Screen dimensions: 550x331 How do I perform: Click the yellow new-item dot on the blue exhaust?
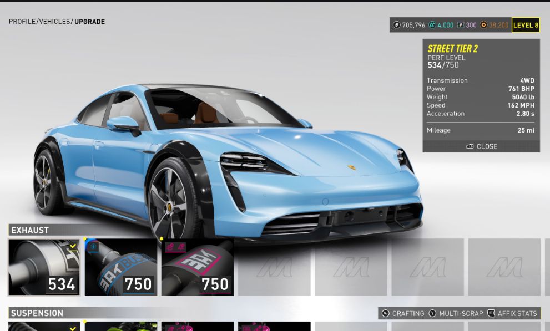(85, 239)
